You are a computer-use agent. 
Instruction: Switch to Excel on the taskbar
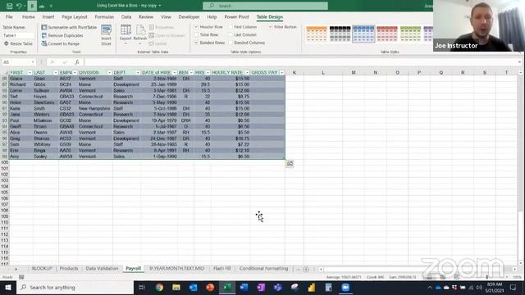click(227, 288)
